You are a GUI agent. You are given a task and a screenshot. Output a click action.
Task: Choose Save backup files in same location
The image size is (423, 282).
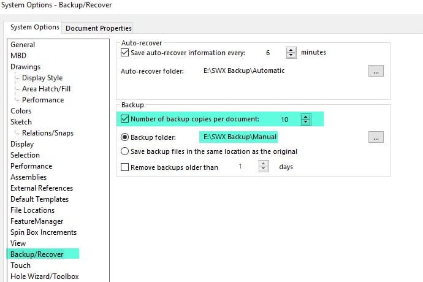(x=124, y=151)
